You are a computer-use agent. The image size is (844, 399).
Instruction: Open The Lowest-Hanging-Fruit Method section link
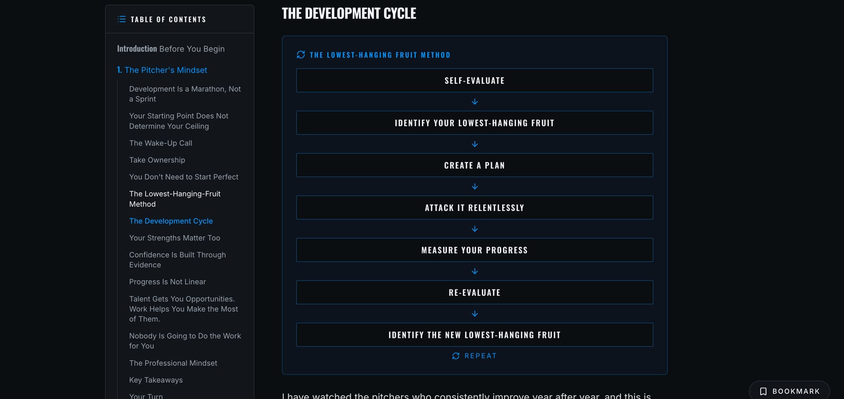coord(175,199)
